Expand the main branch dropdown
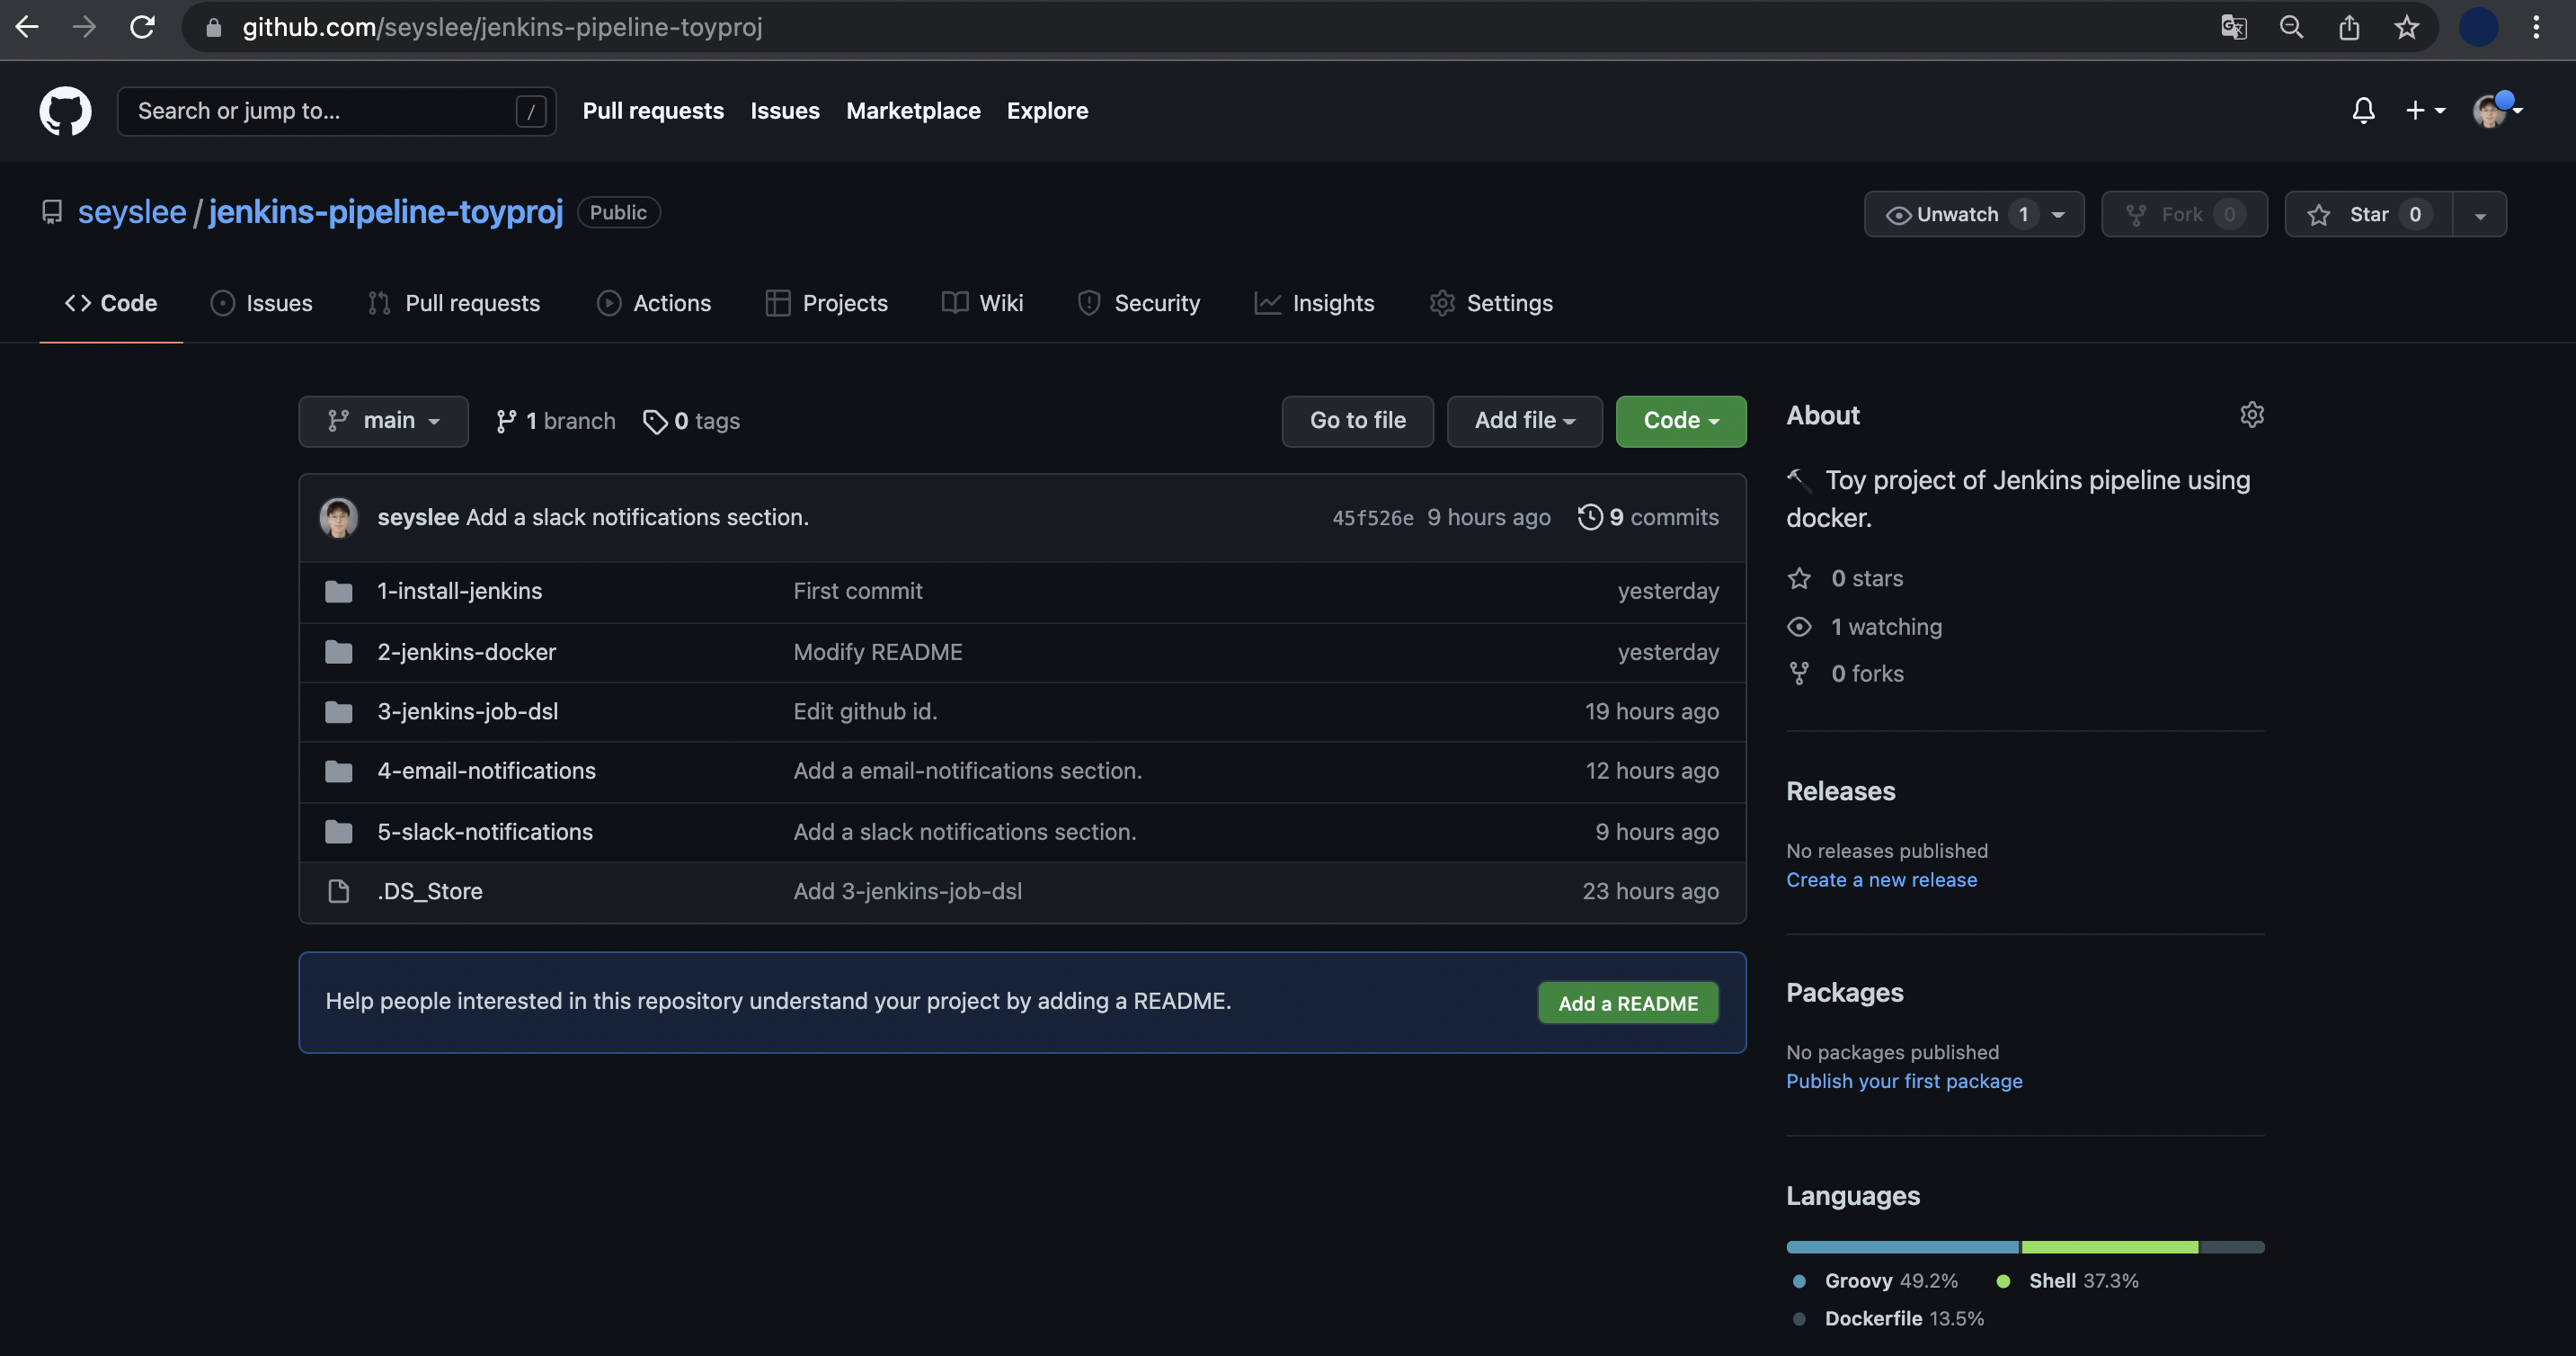This screenshot has height=1356, width=2576. click(x=383, y=420)
